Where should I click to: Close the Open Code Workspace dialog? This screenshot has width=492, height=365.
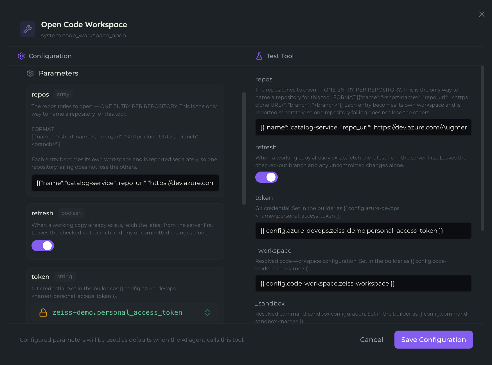coord(482,14)
